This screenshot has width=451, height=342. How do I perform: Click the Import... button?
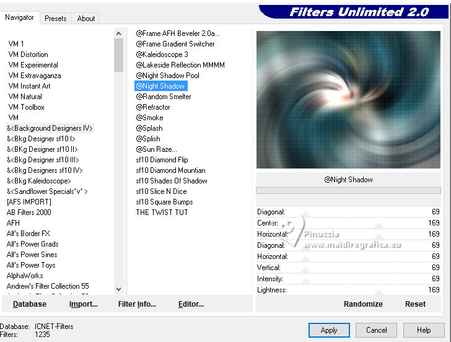pyautogui.click(x=84, y=304)
